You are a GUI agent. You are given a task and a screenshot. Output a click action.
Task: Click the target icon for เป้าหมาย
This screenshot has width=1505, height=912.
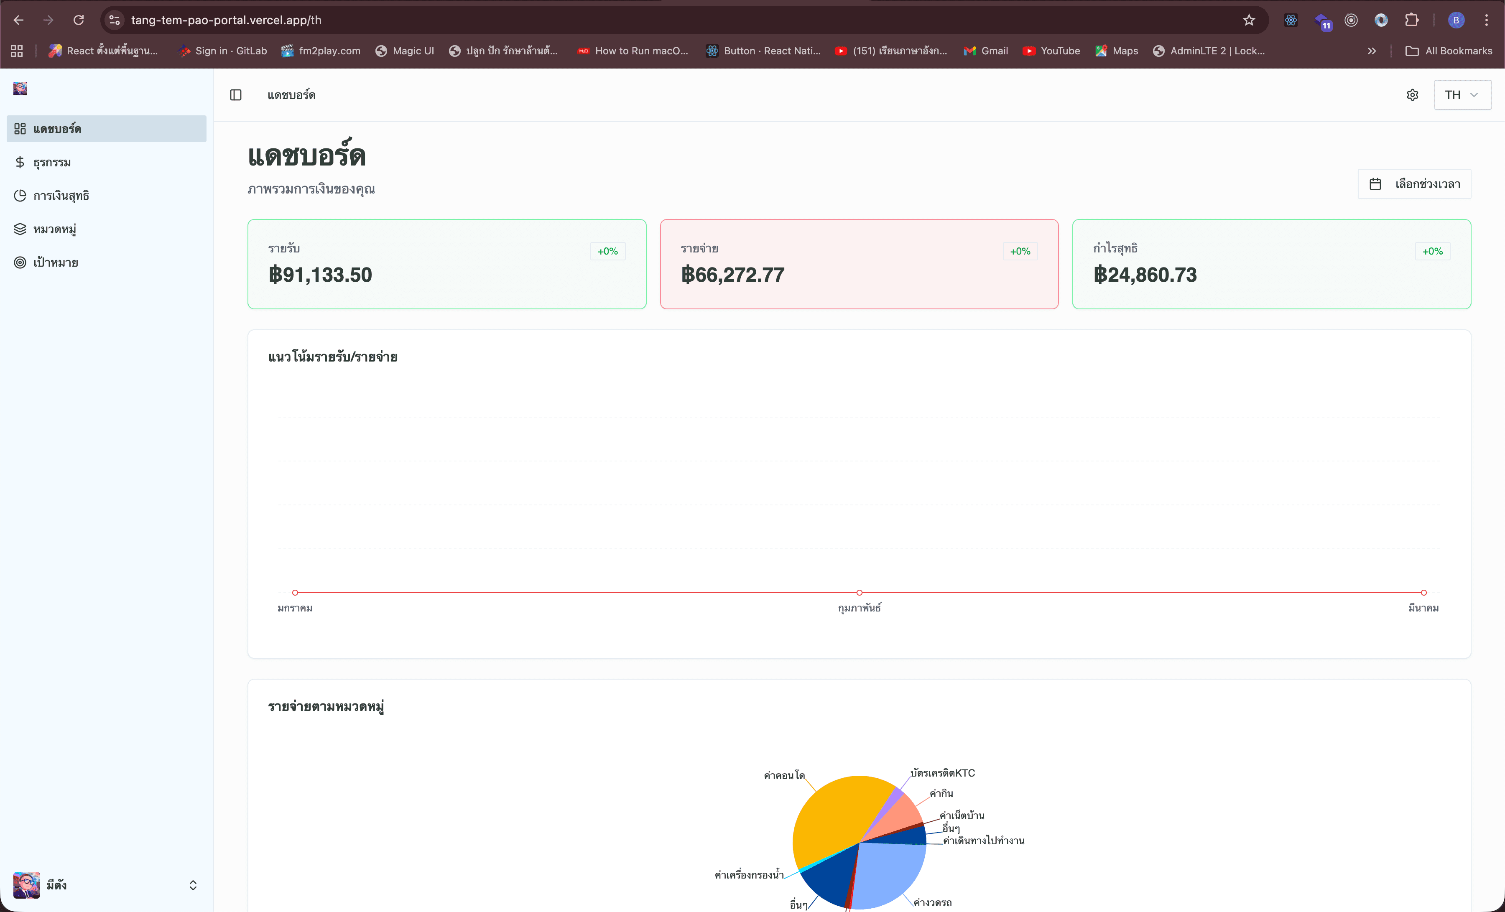20,262
